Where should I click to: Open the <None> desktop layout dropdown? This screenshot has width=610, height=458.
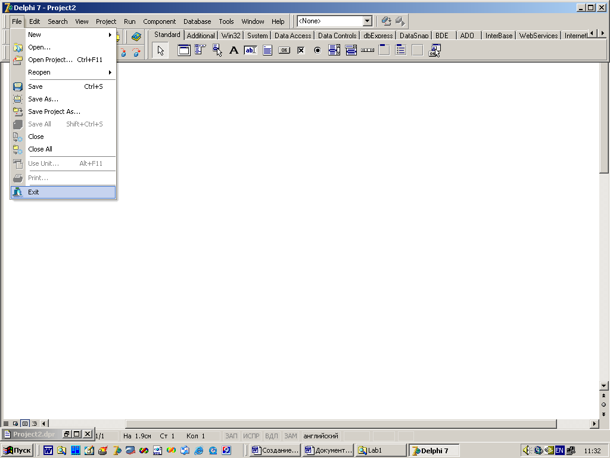367,21
